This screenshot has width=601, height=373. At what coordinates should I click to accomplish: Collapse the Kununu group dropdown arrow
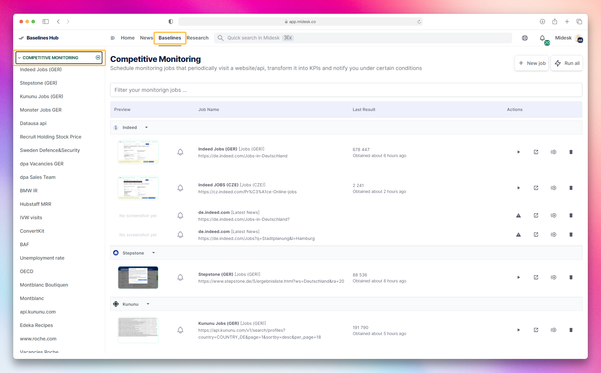coord(148,304)
